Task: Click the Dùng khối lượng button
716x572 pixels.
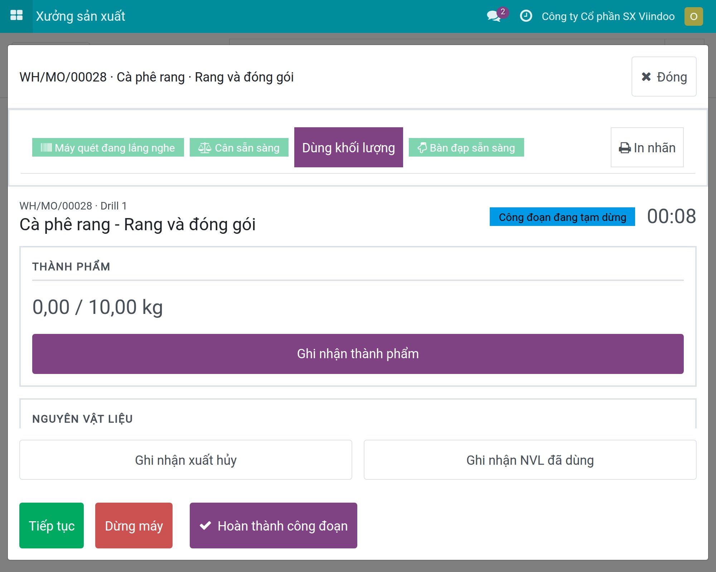Action: [349, 147]
